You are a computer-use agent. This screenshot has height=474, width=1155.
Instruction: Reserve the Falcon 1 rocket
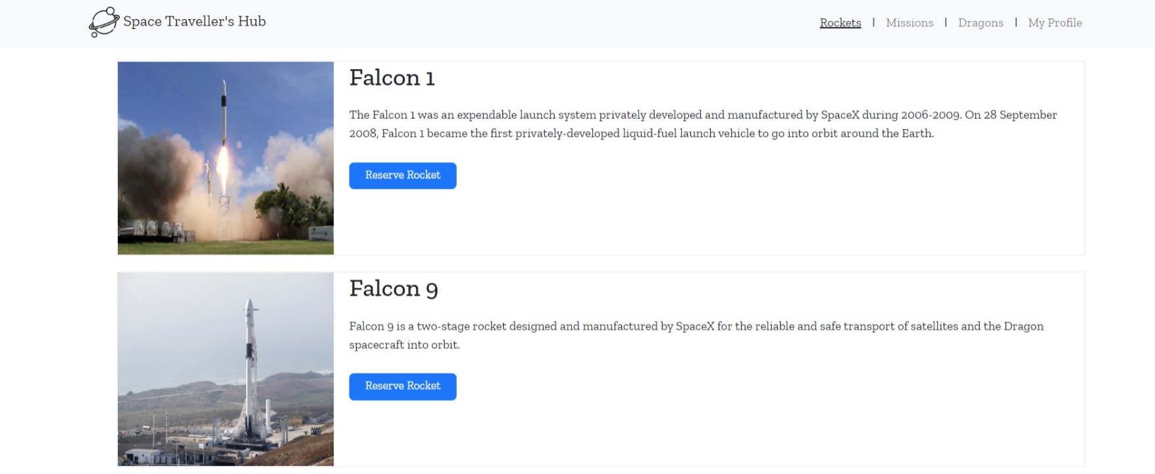pyautogui.click(x=403, y=176)
